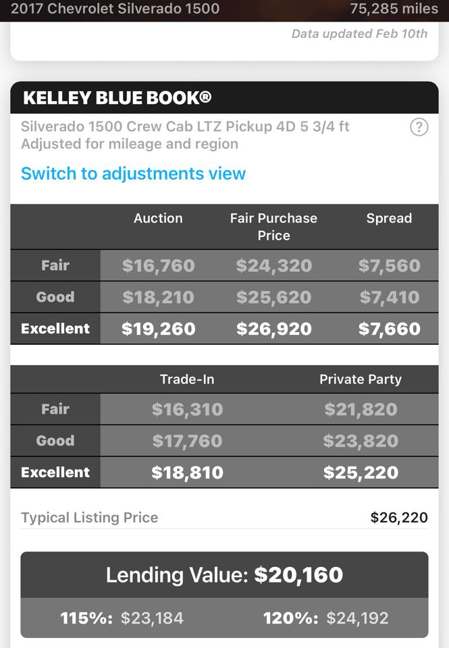Tap the Excellent trade-in value $18,810

coord(187,473)
